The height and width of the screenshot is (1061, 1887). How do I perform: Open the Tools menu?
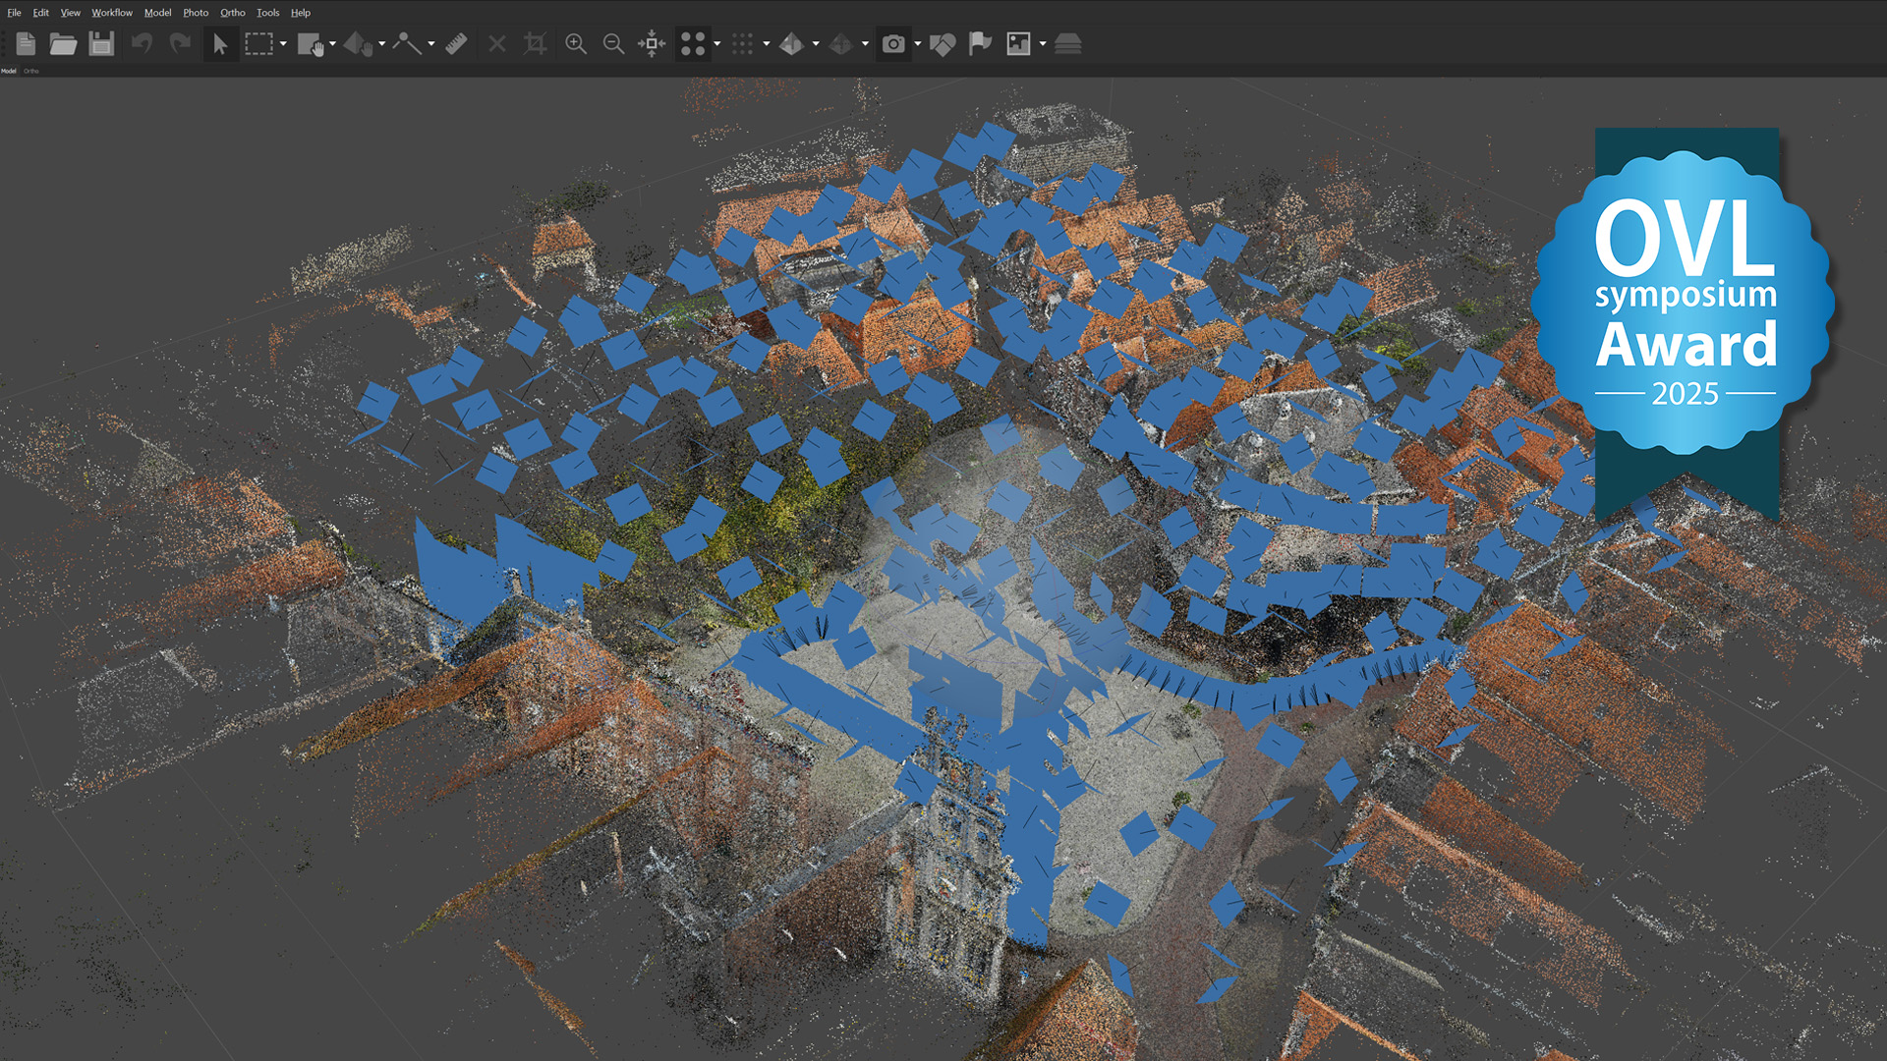tap(267, 13)
